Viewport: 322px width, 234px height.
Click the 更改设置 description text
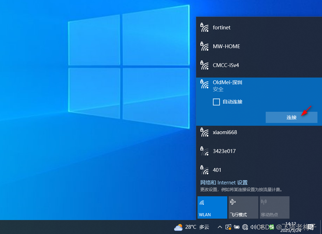(242, 190)
